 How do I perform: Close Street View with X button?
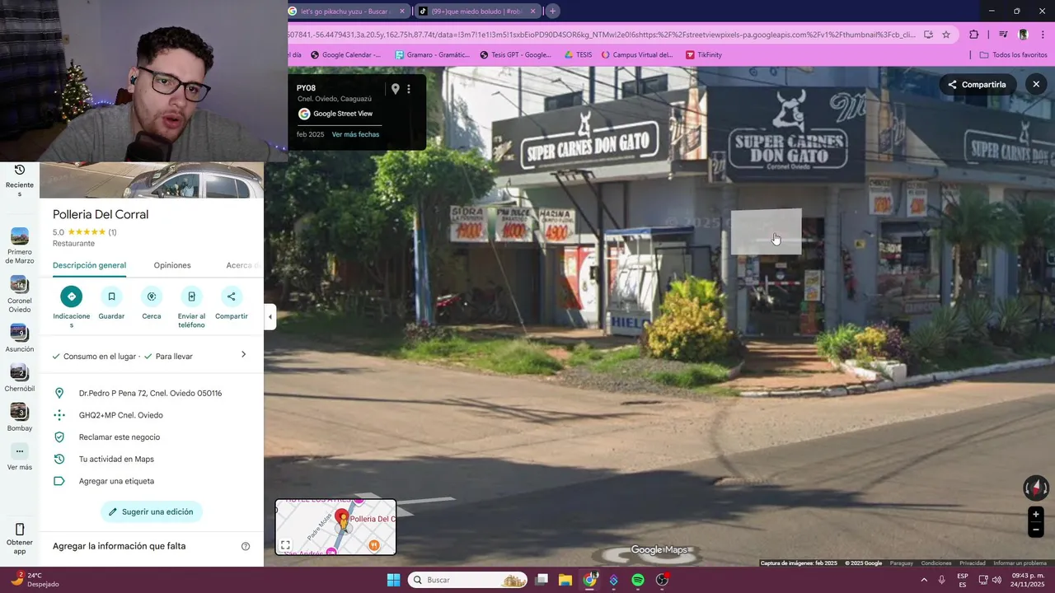1036,84
